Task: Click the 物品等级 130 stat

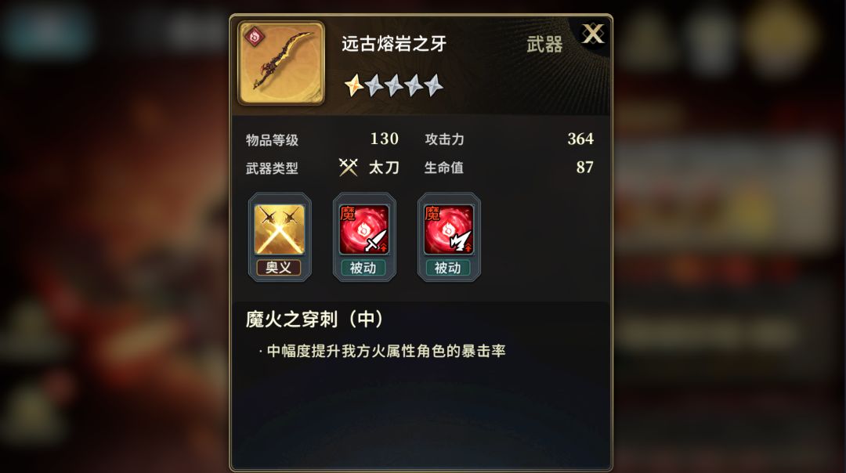Action: point(322,139)
